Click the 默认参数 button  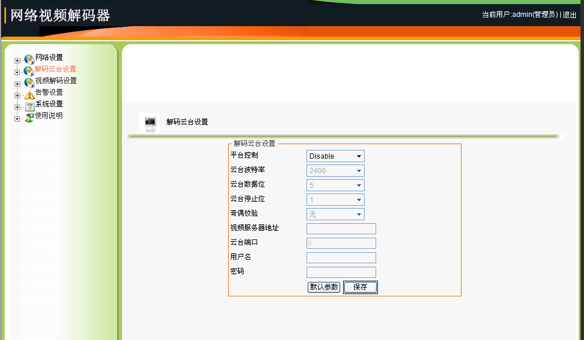[324, 287]
